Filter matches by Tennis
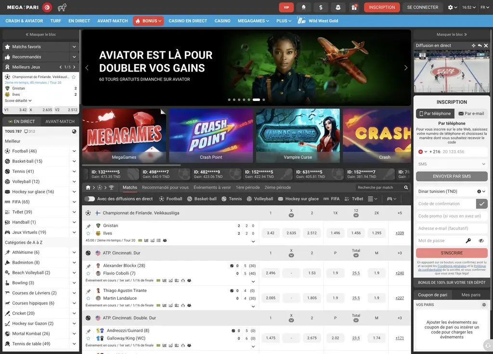The height and width of the screenshot is (354, 493). pos(232,199)
